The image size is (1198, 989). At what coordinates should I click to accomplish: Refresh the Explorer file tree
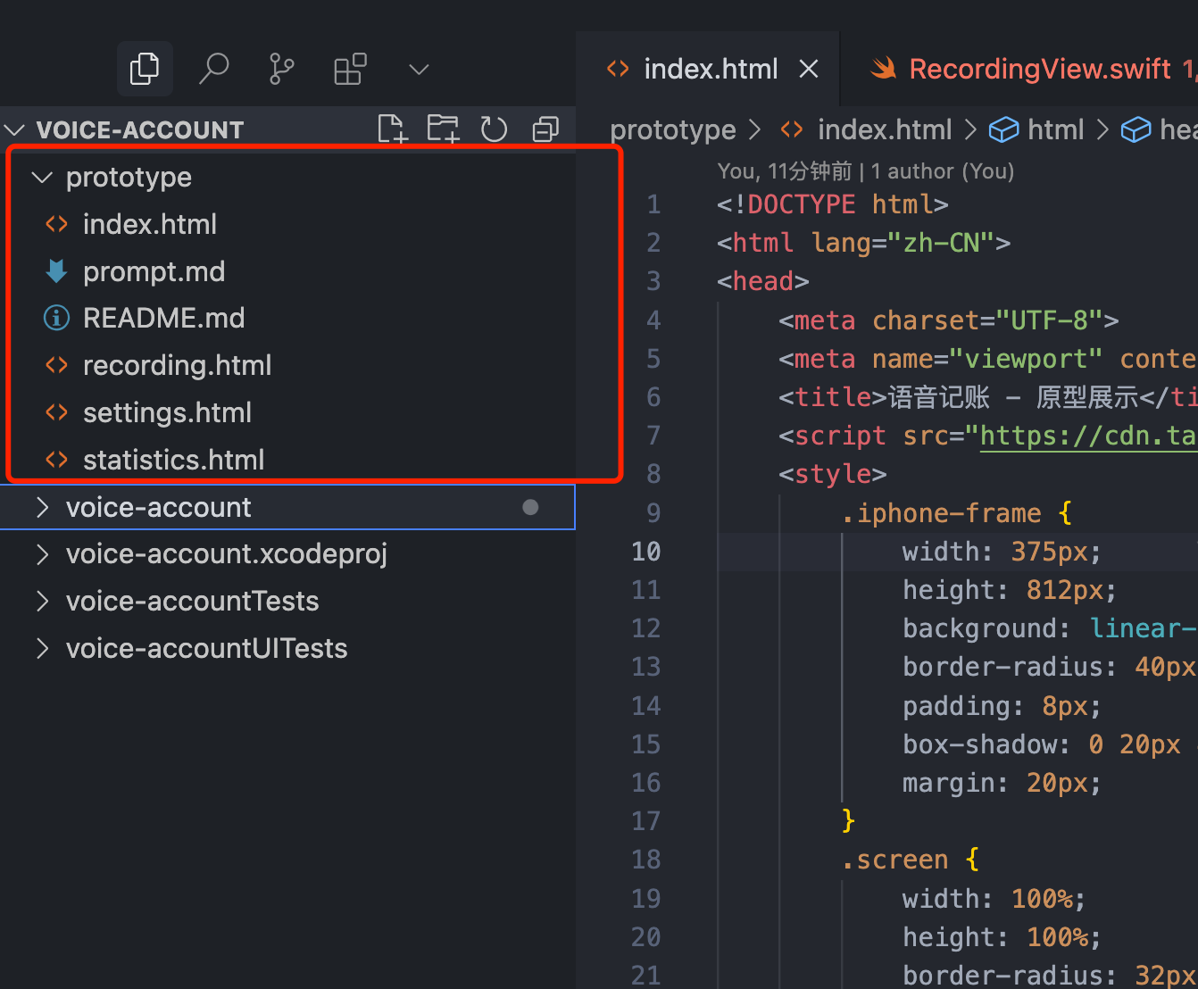tap(494, 129)
